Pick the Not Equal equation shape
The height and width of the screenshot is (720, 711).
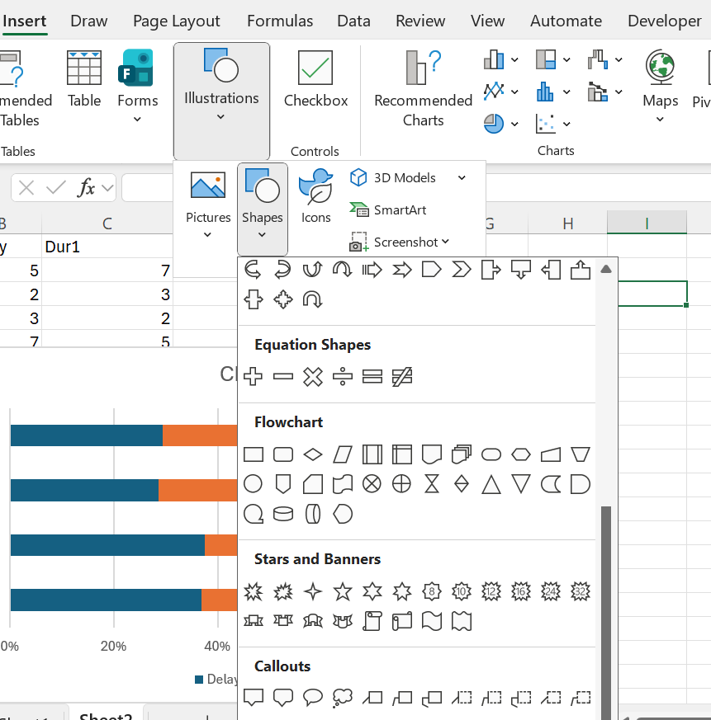point(402,377)
